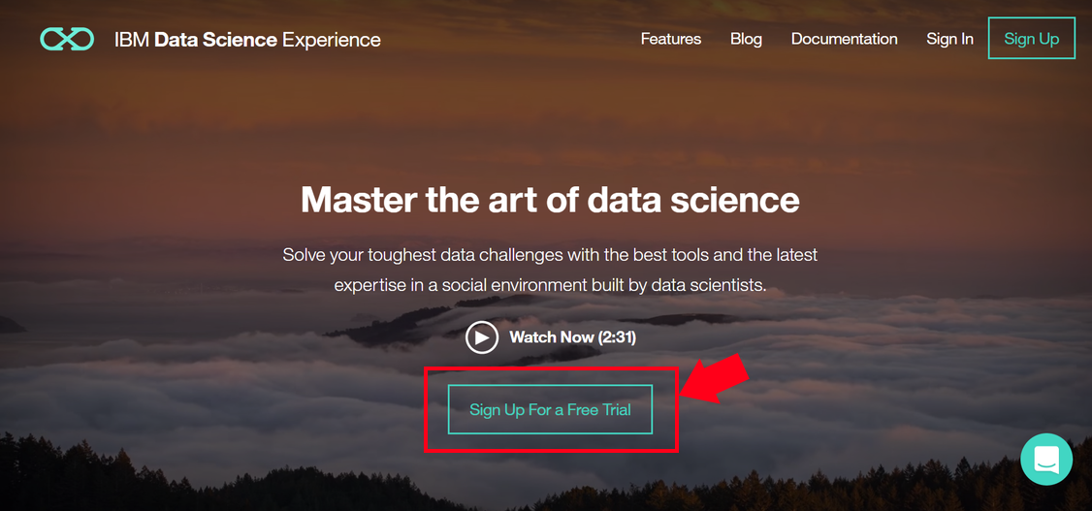Click the Watch Now label

coord(552,337)
